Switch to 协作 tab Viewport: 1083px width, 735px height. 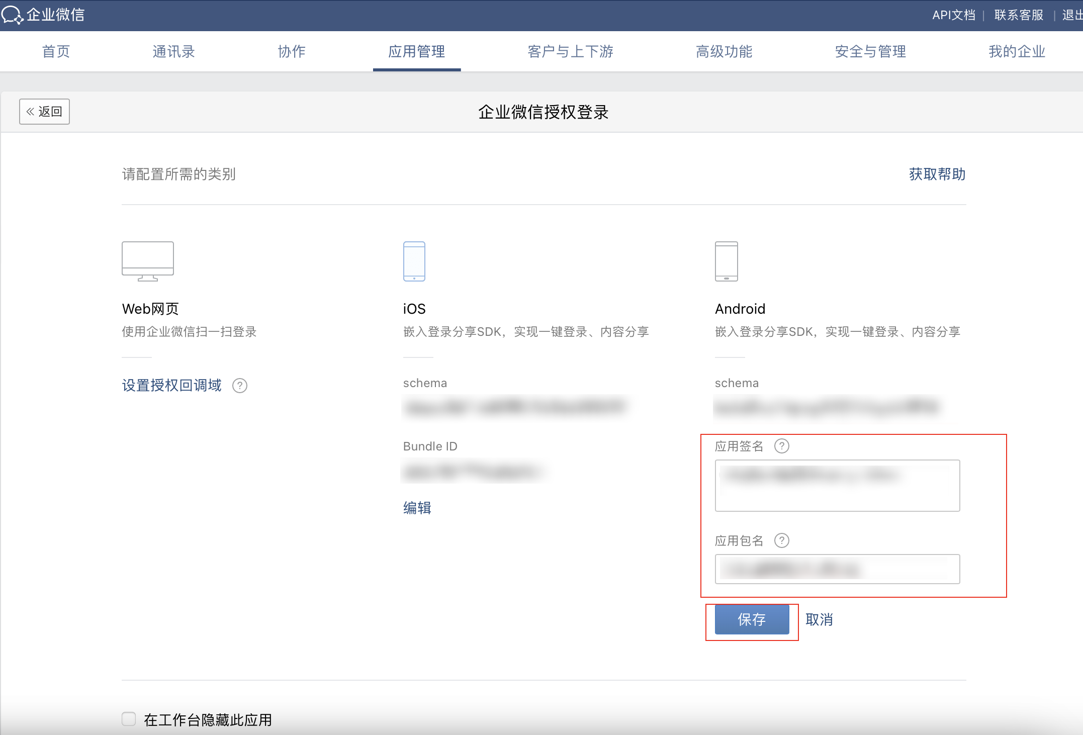coord(292,51)
